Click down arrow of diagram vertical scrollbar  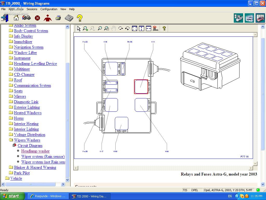point(255,164)
